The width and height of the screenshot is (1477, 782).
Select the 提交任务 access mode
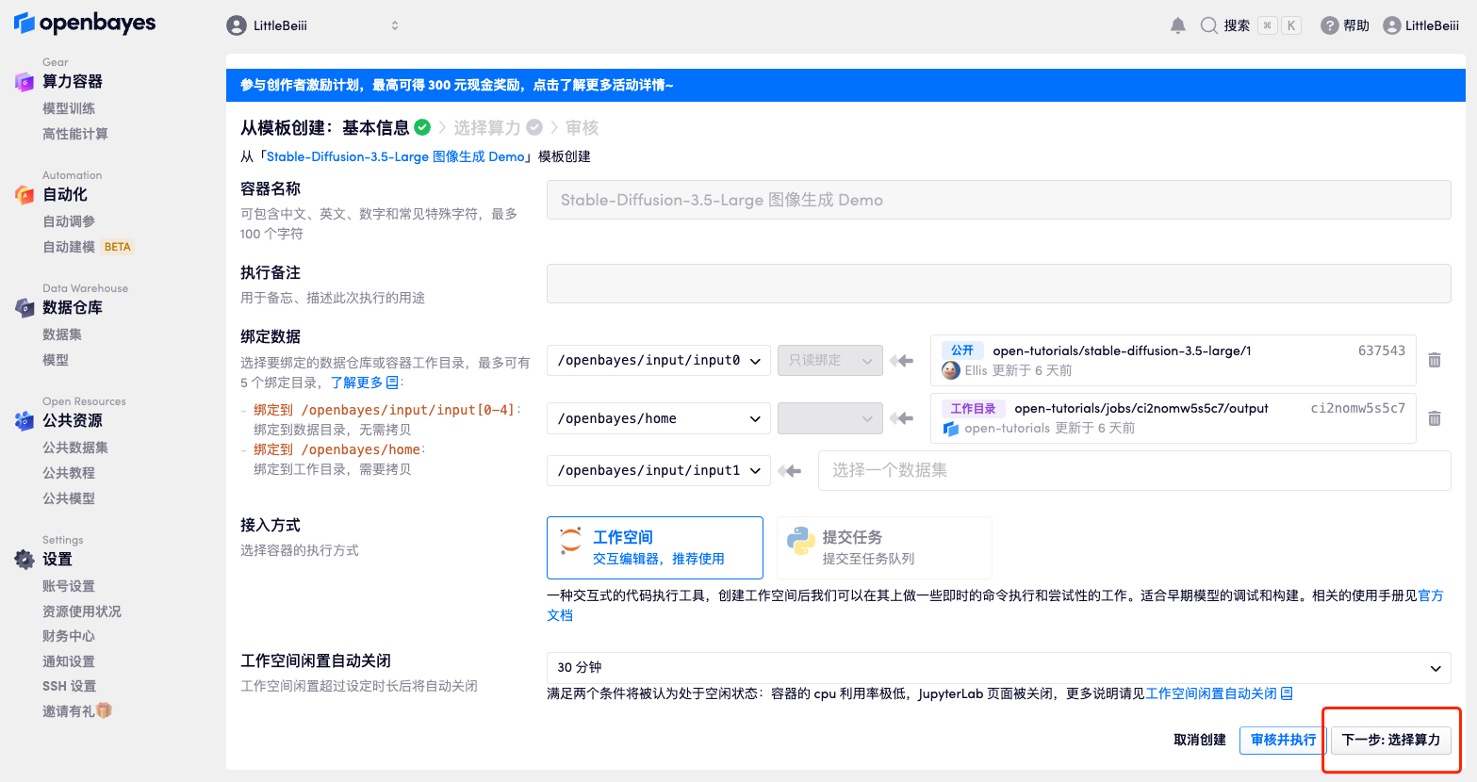(x=883, y=547)
